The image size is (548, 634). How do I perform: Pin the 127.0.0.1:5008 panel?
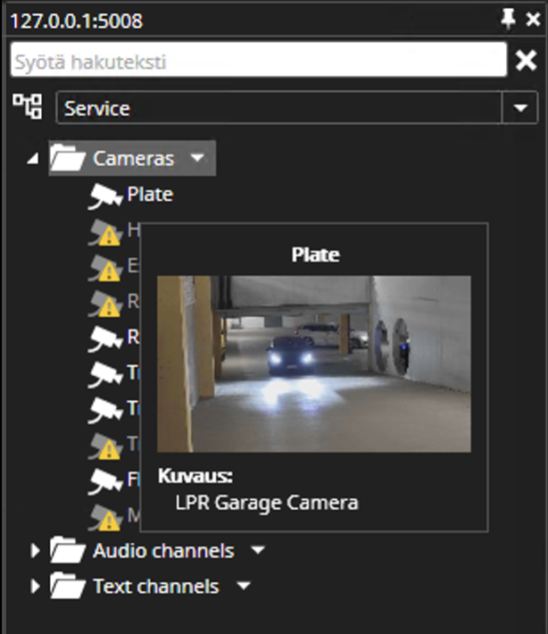coord(508,19)
